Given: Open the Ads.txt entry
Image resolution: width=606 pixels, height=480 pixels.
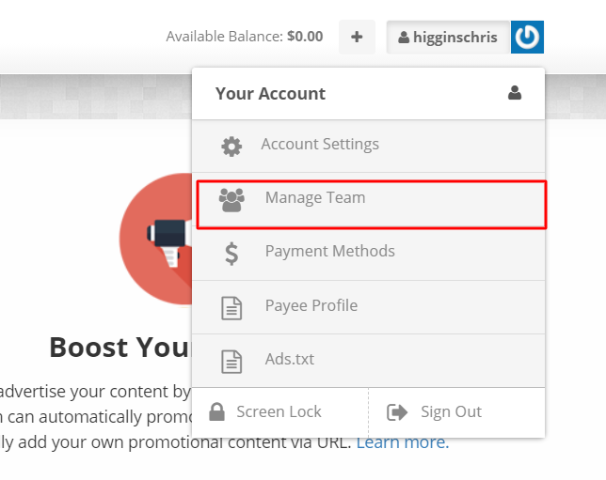Looking at the screenshot, I should click(x=368, y=361).
